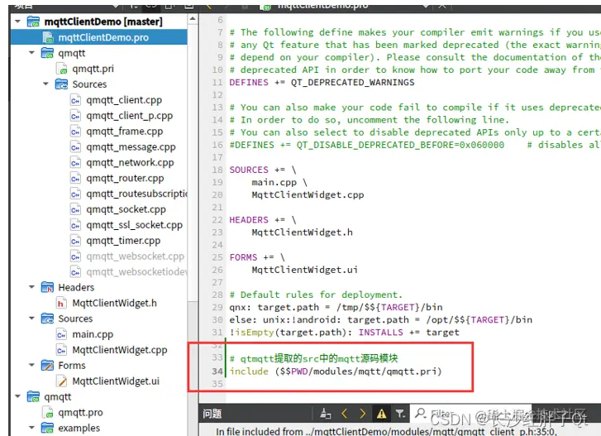
Task: Click the DEFINES += QT_DEPRECATED_WARNINGS line
Action: coord(322,82)
